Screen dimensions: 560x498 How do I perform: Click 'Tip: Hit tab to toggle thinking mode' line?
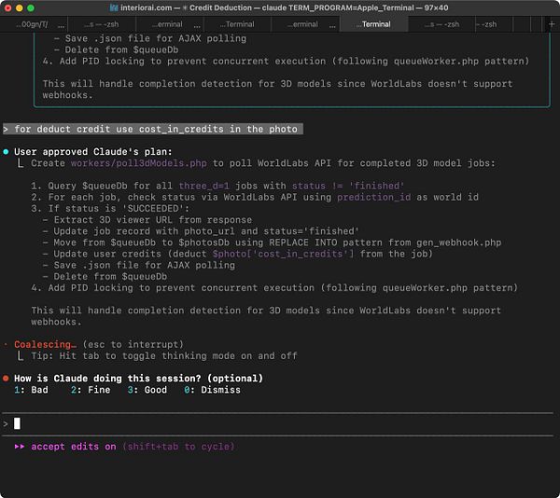pyautogui.click(x=164, y=356)
